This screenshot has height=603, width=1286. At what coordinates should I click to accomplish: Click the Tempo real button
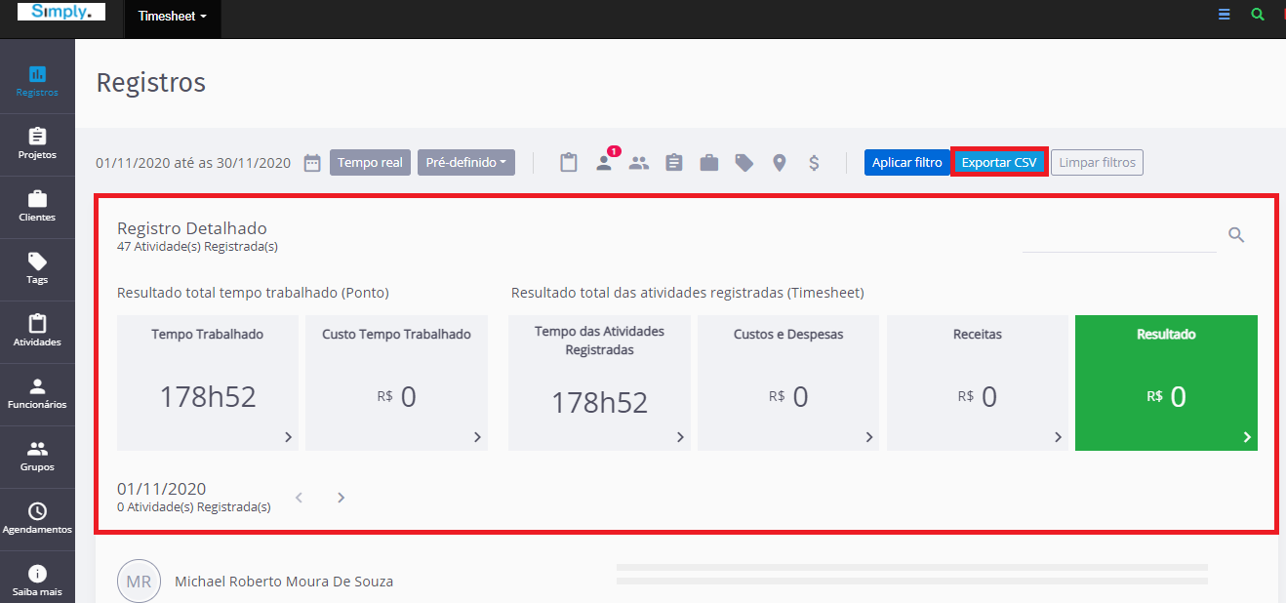[371, 163]
